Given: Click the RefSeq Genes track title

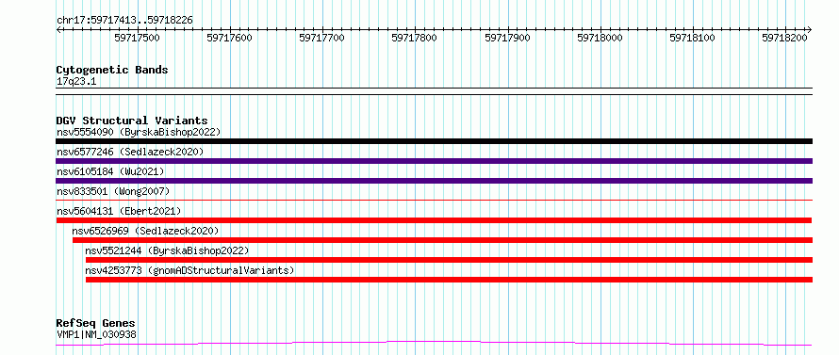Looking at the screenshot, I should (95, 323).
